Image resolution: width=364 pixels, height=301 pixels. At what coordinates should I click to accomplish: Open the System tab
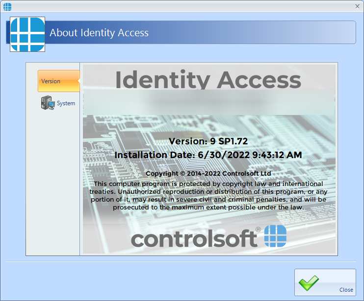point(58,103)
